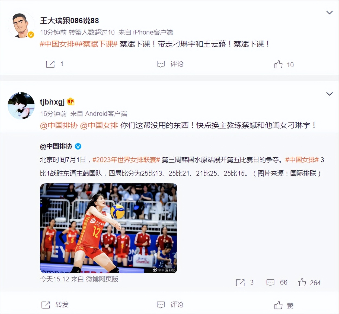Viewport: 339px width, 314px height.
Task: Click repost icon on 王大瑞跟086说88's post
Action: point(50,64)
